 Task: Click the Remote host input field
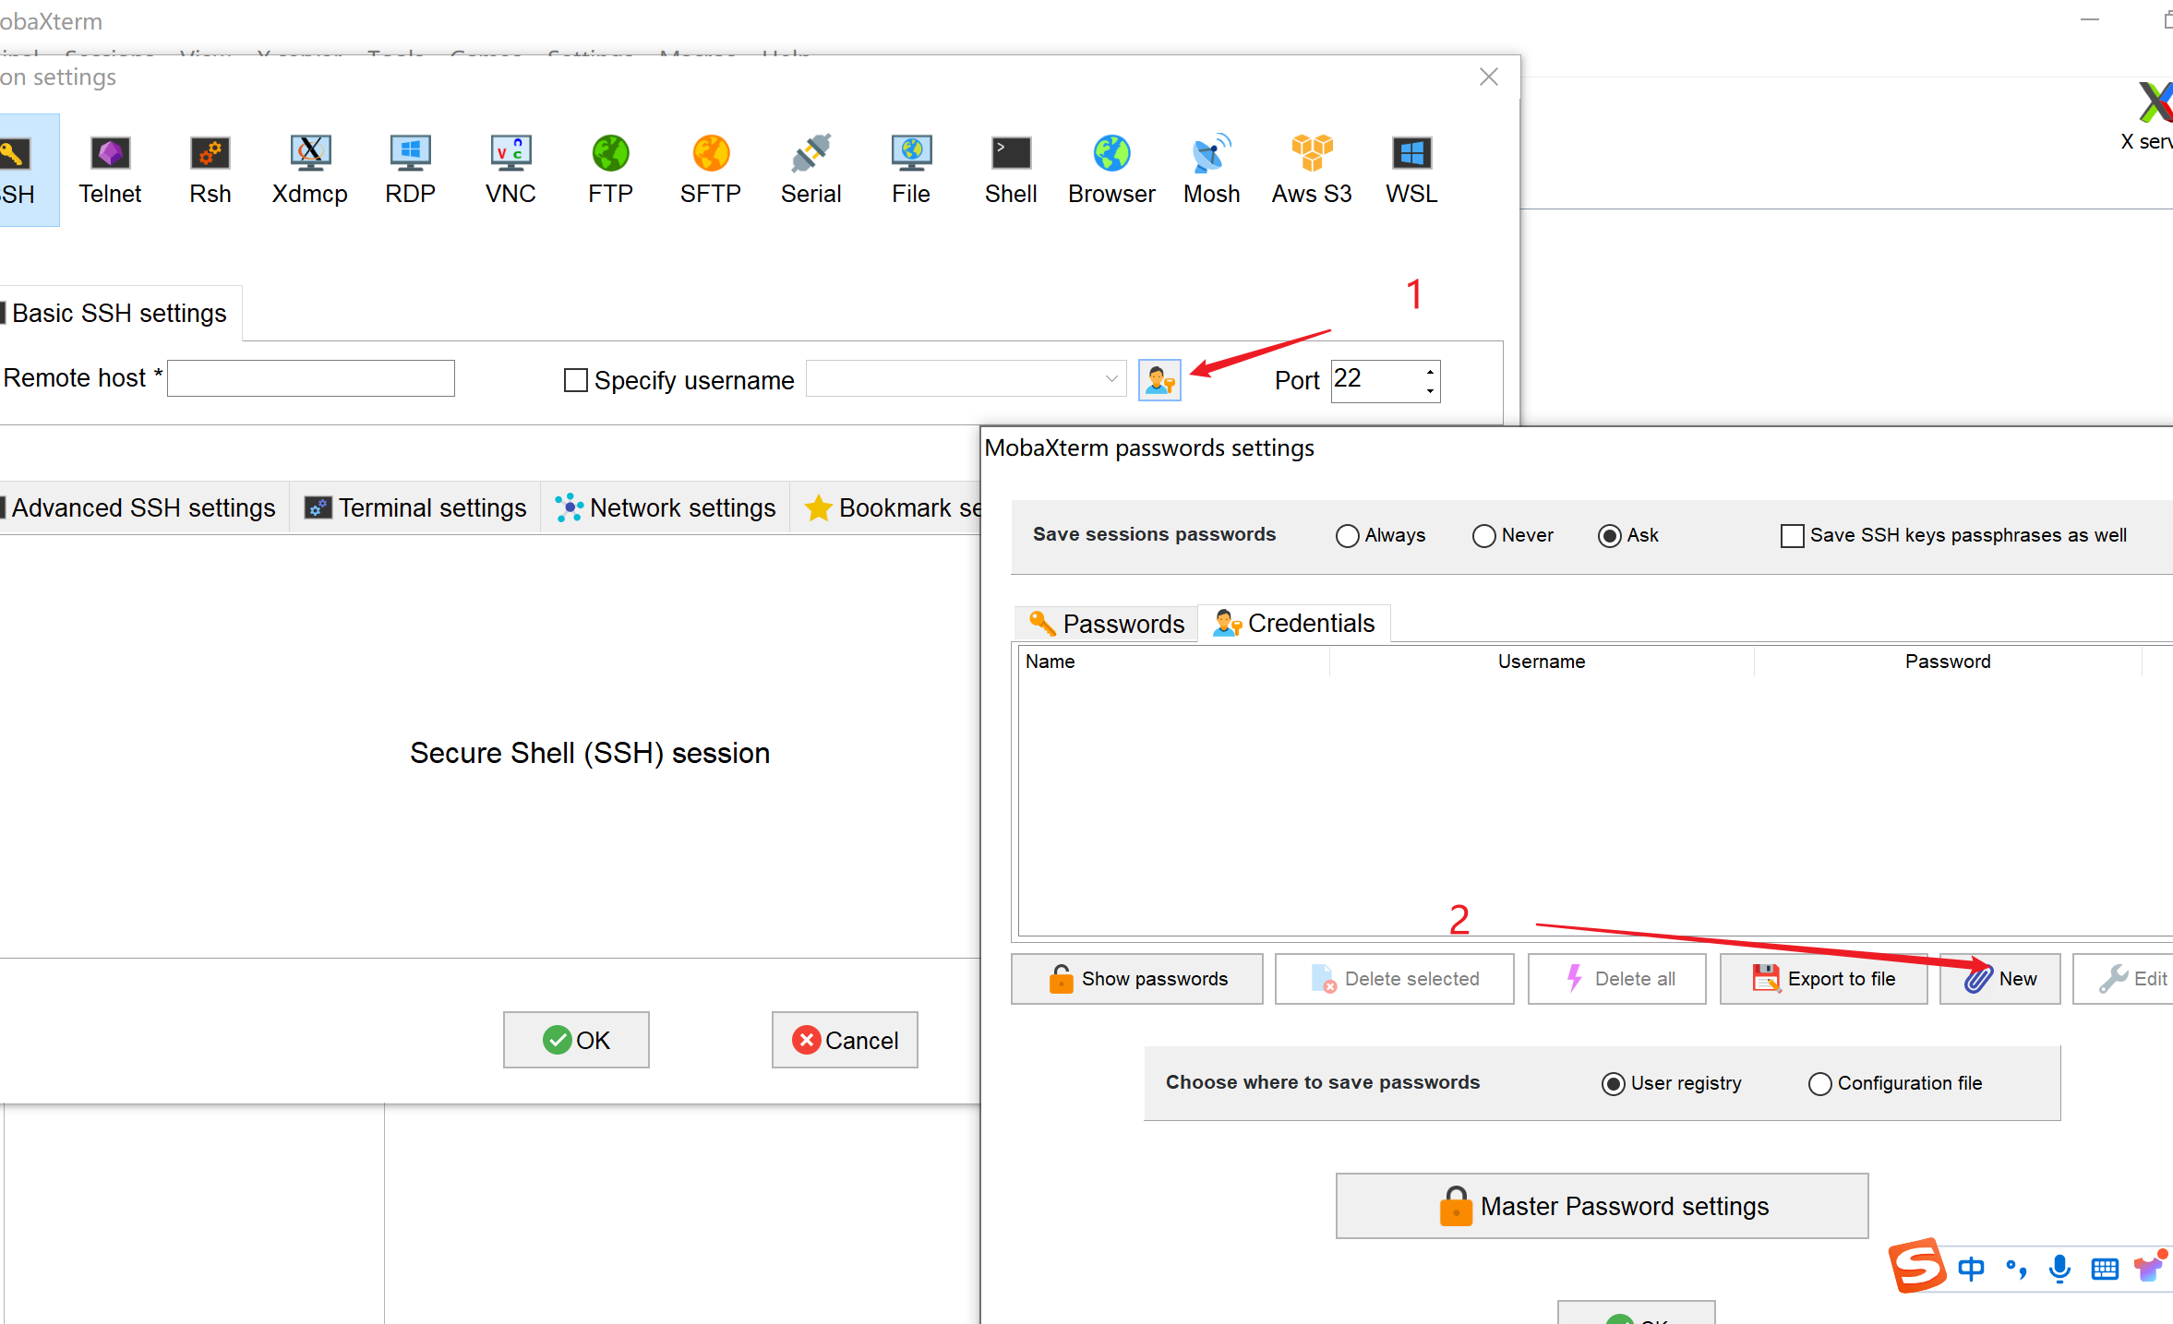[x=311, y=378]
